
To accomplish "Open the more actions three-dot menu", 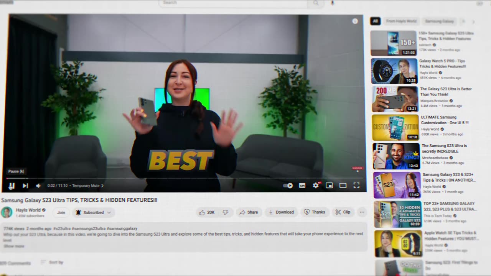I will (362, 212).
